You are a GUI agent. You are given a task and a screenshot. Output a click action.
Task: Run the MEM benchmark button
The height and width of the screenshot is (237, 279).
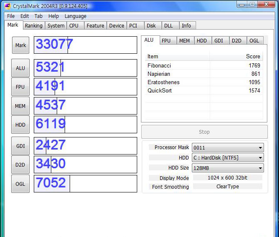tap(20, 106)
